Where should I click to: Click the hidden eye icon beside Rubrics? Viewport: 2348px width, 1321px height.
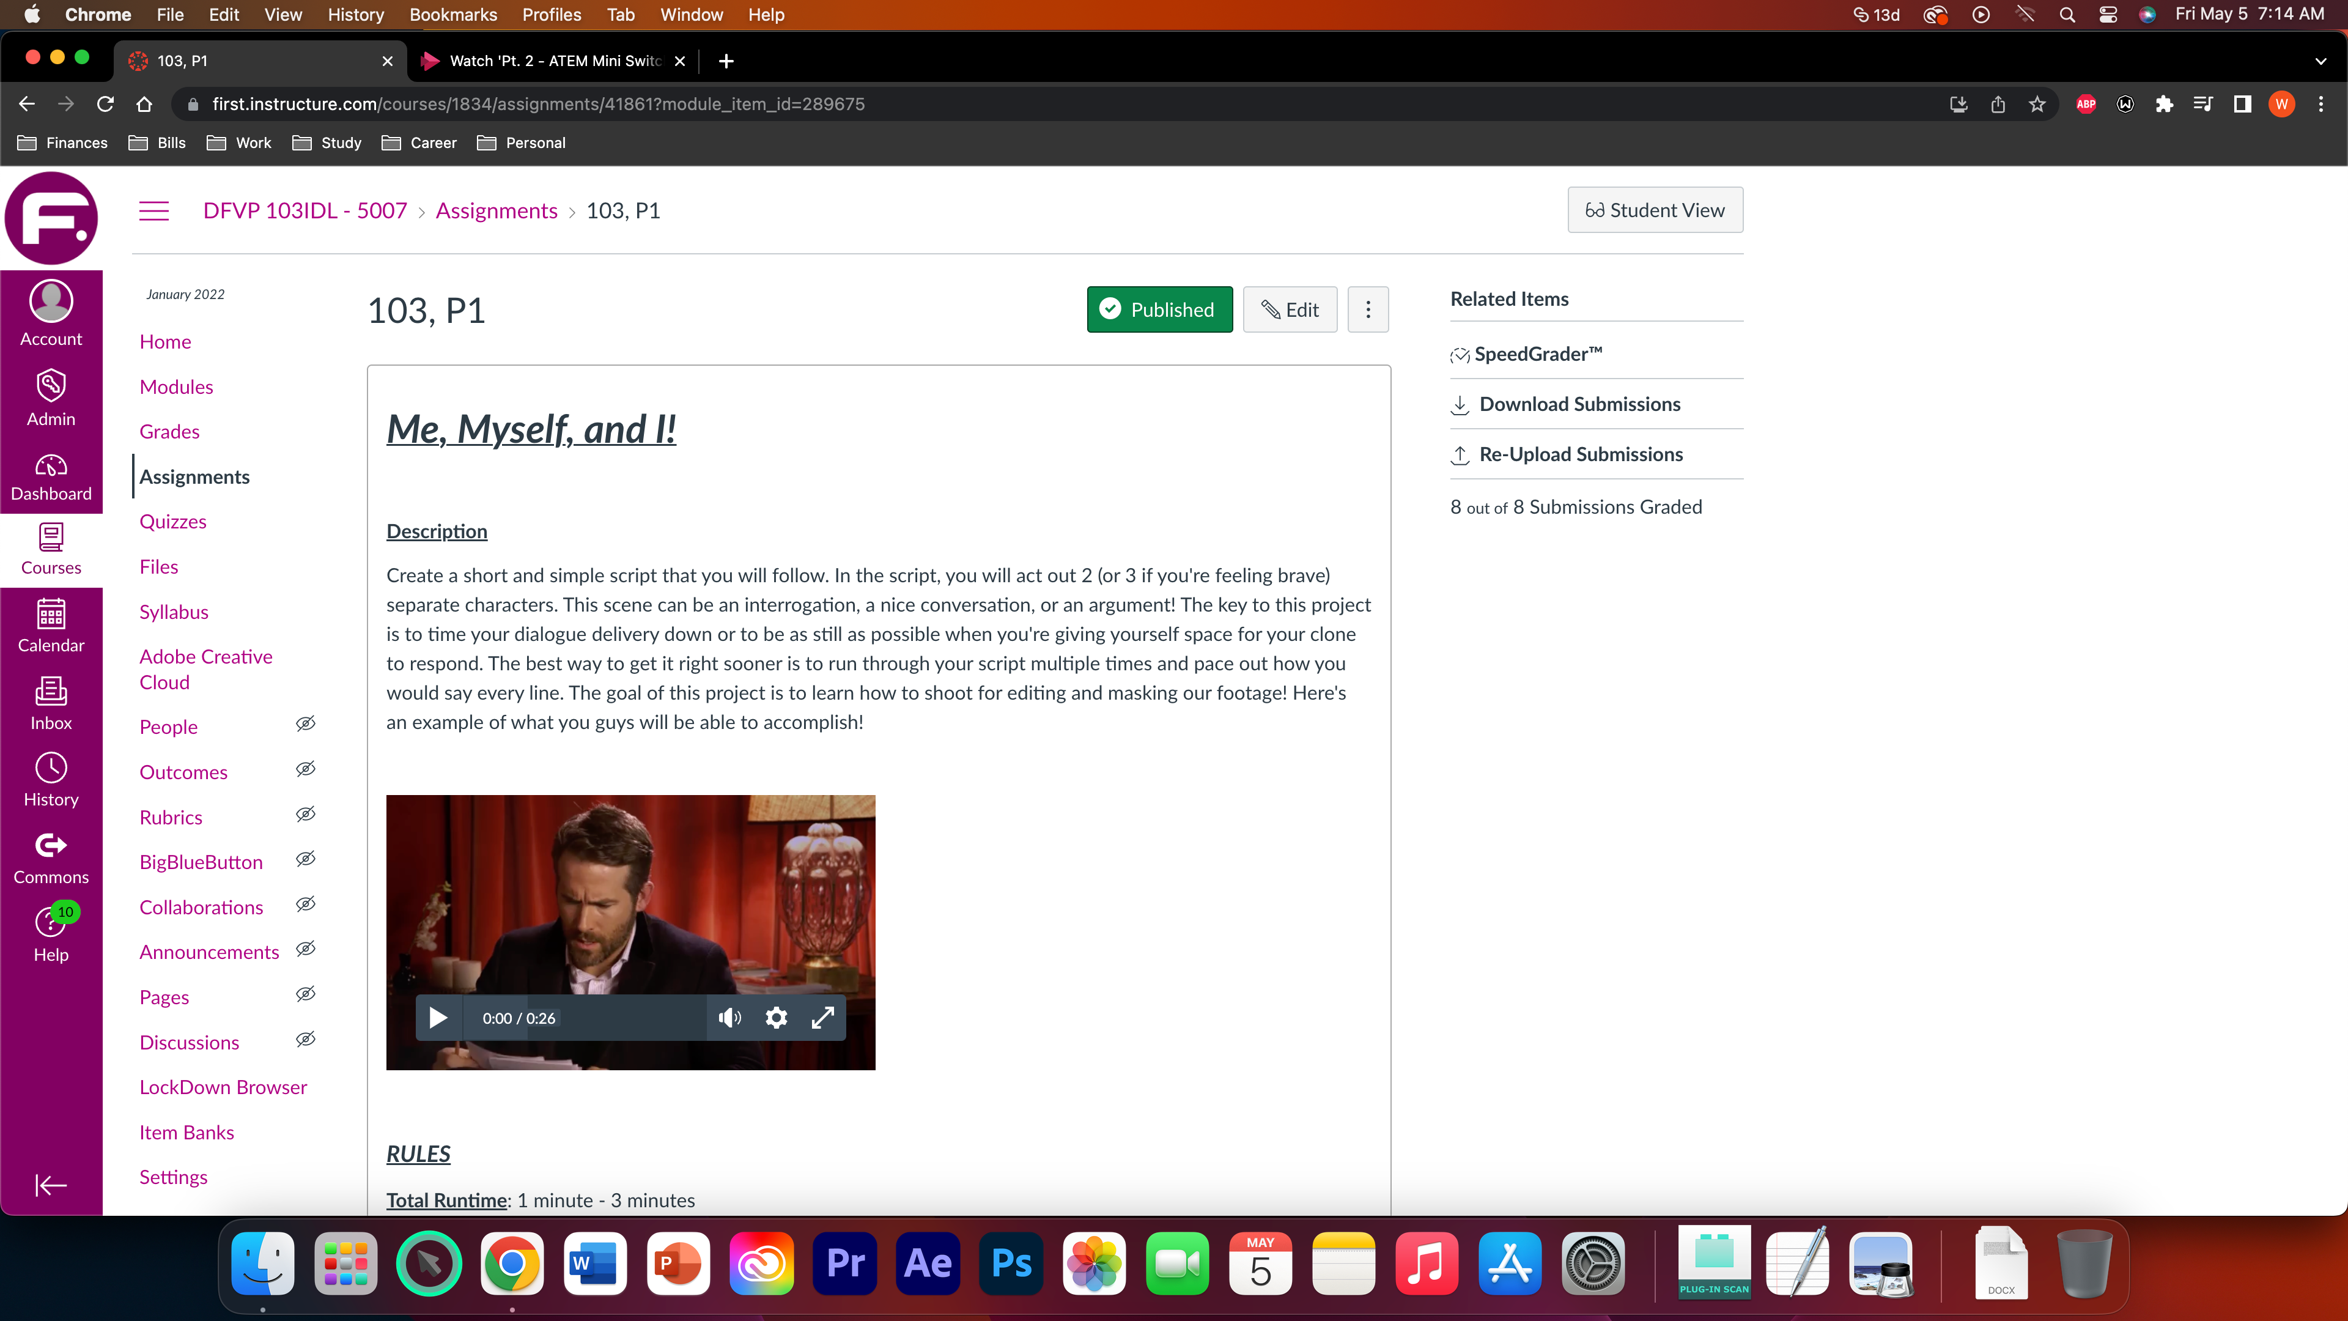point(306,814)
